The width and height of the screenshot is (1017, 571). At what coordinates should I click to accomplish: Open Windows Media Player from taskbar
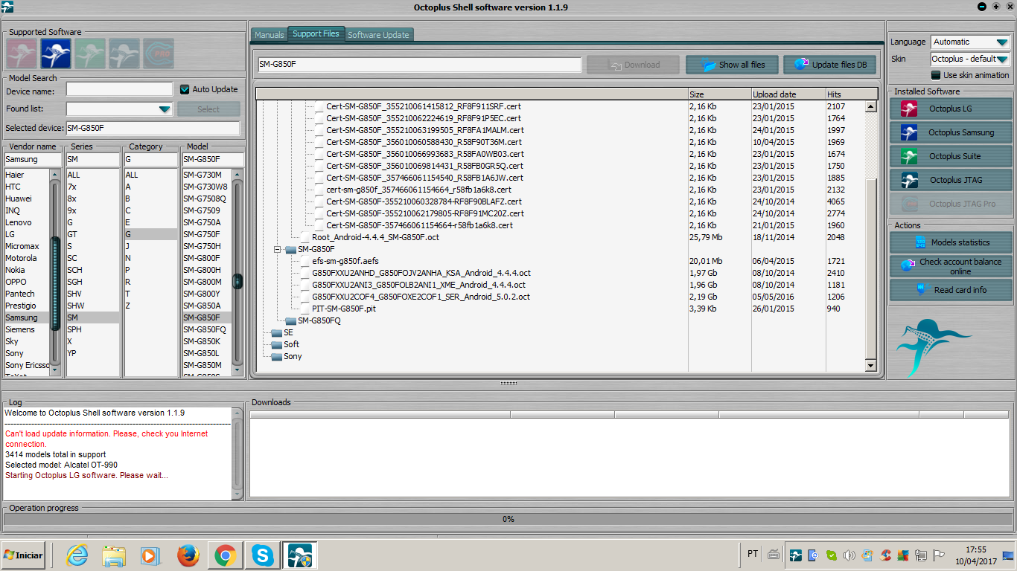[x=150, y=555]
